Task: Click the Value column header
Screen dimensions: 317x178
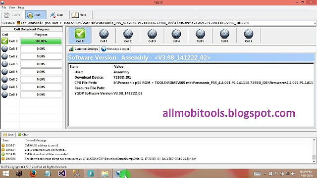Action: click(213, 66)
